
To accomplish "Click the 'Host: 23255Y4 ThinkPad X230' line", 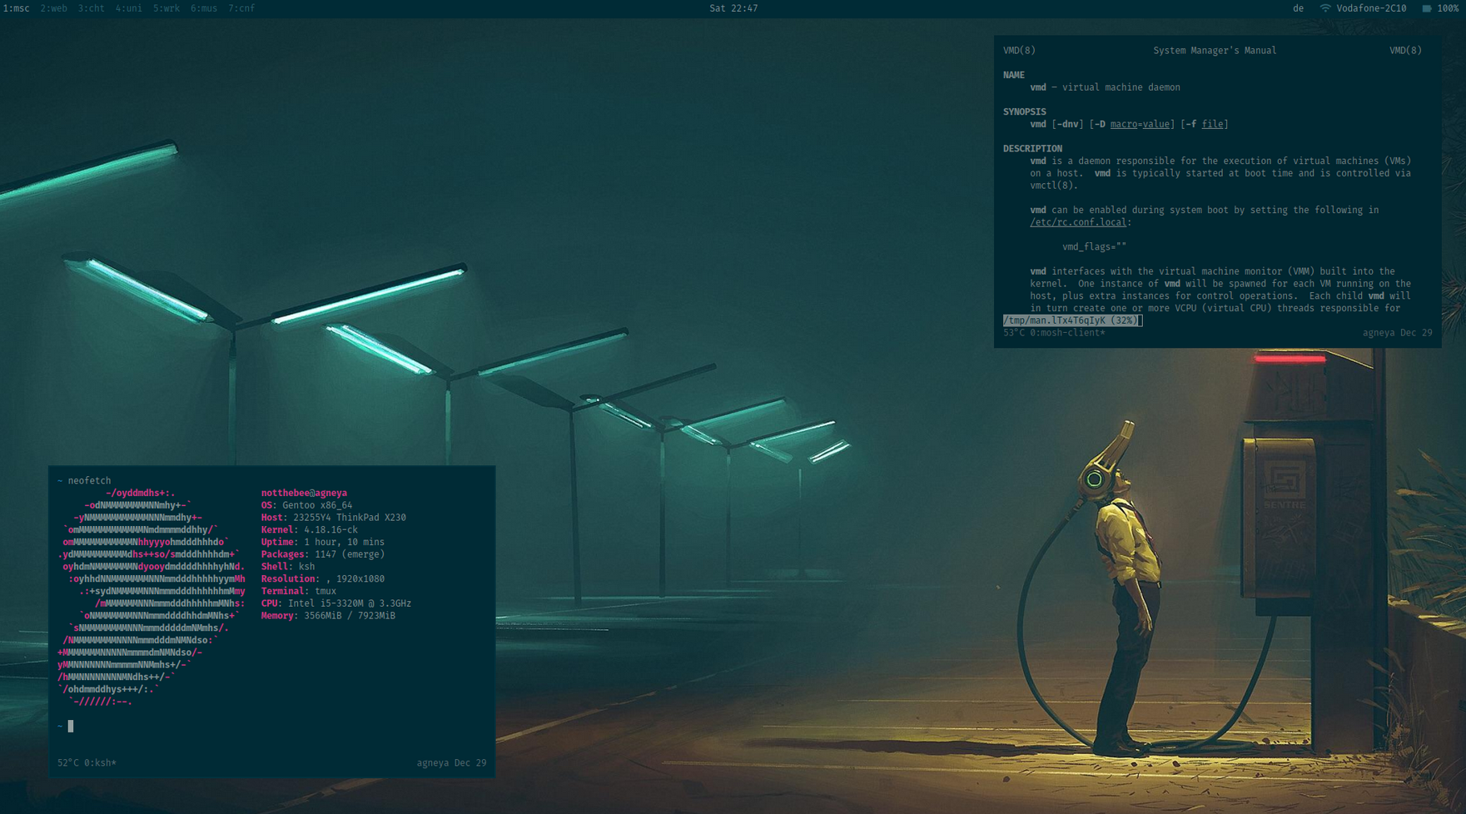I will coord(333,518).
